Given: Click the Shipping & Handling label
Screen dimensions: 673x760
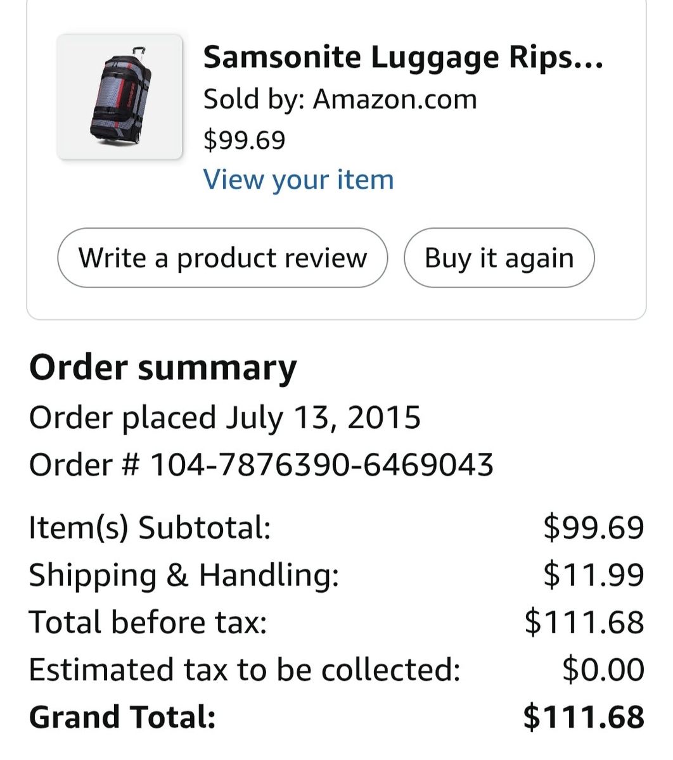Looking at the screenshot, I should point(184,575).
